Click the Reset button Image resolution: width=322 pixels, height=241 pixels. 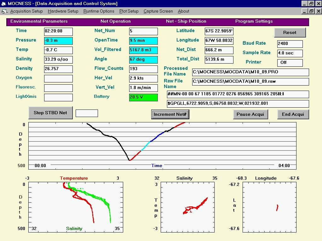[x=290, y=32]
